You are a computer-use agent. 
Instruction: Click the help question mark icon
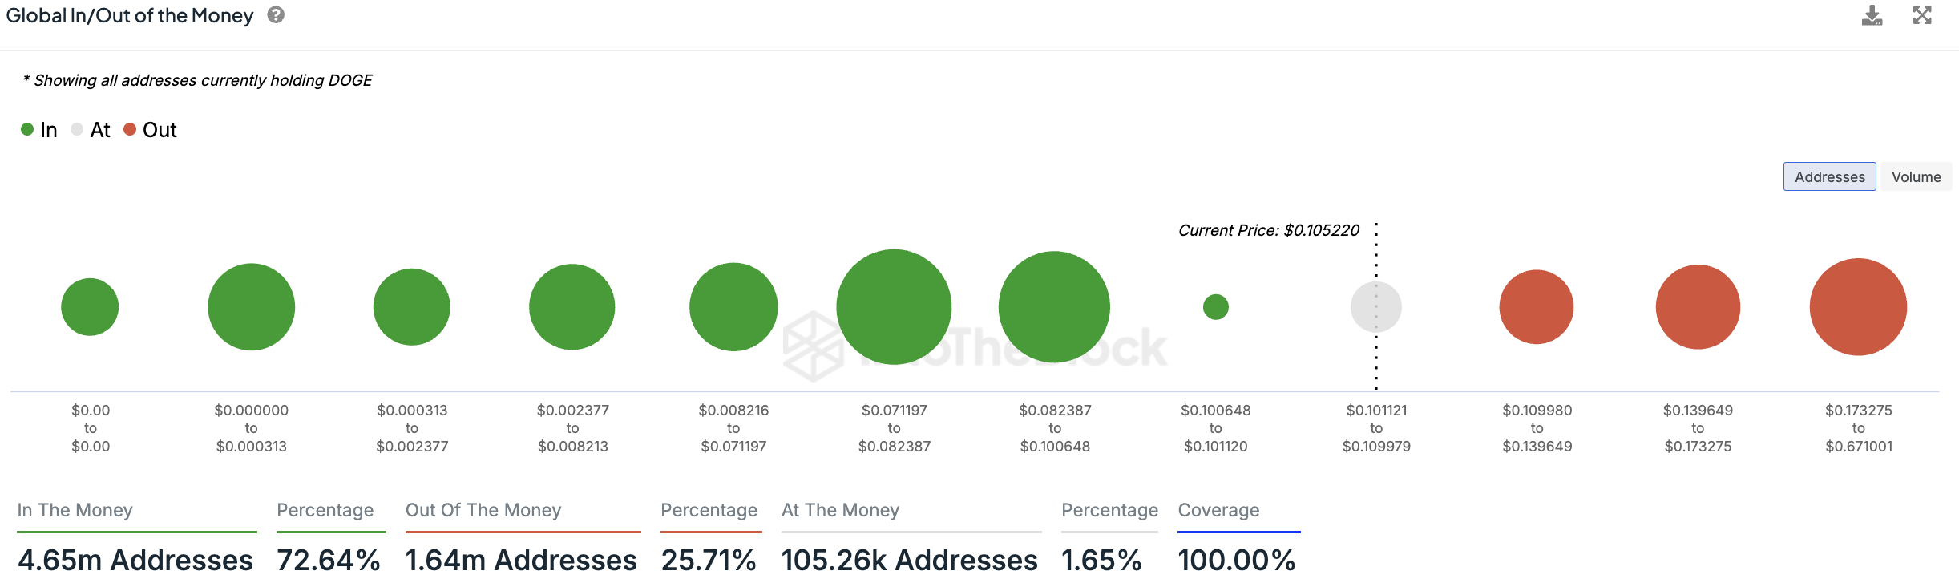pos(276,15)
